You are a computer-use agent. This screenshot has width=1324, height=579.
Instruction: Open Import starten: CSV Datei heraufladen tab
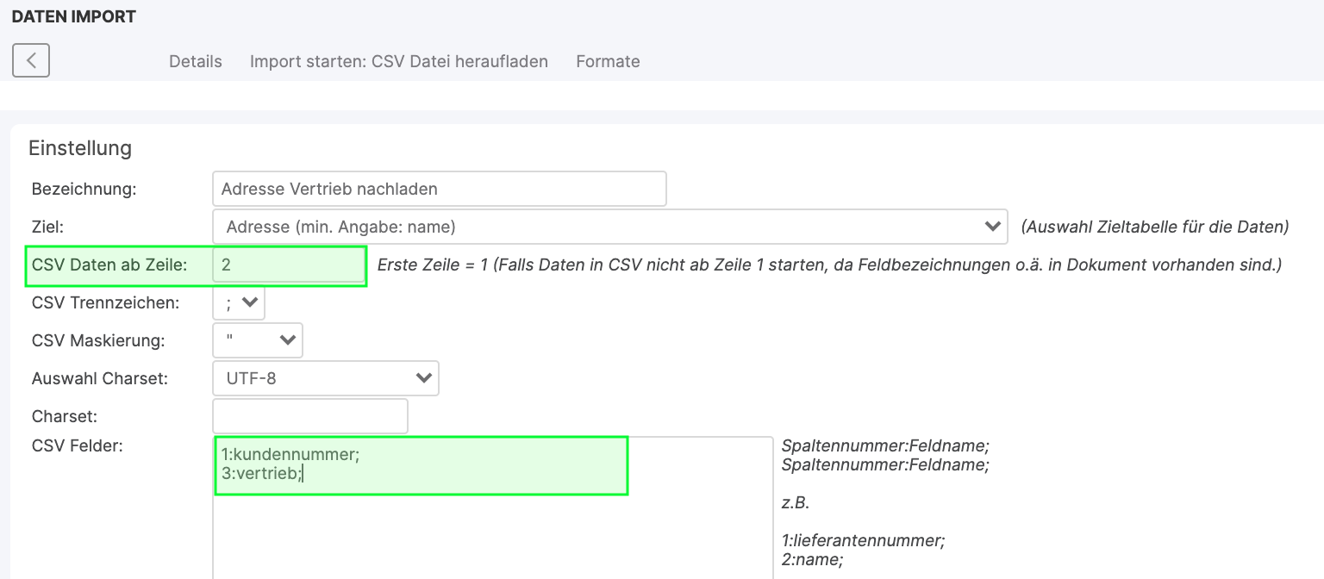398,62
